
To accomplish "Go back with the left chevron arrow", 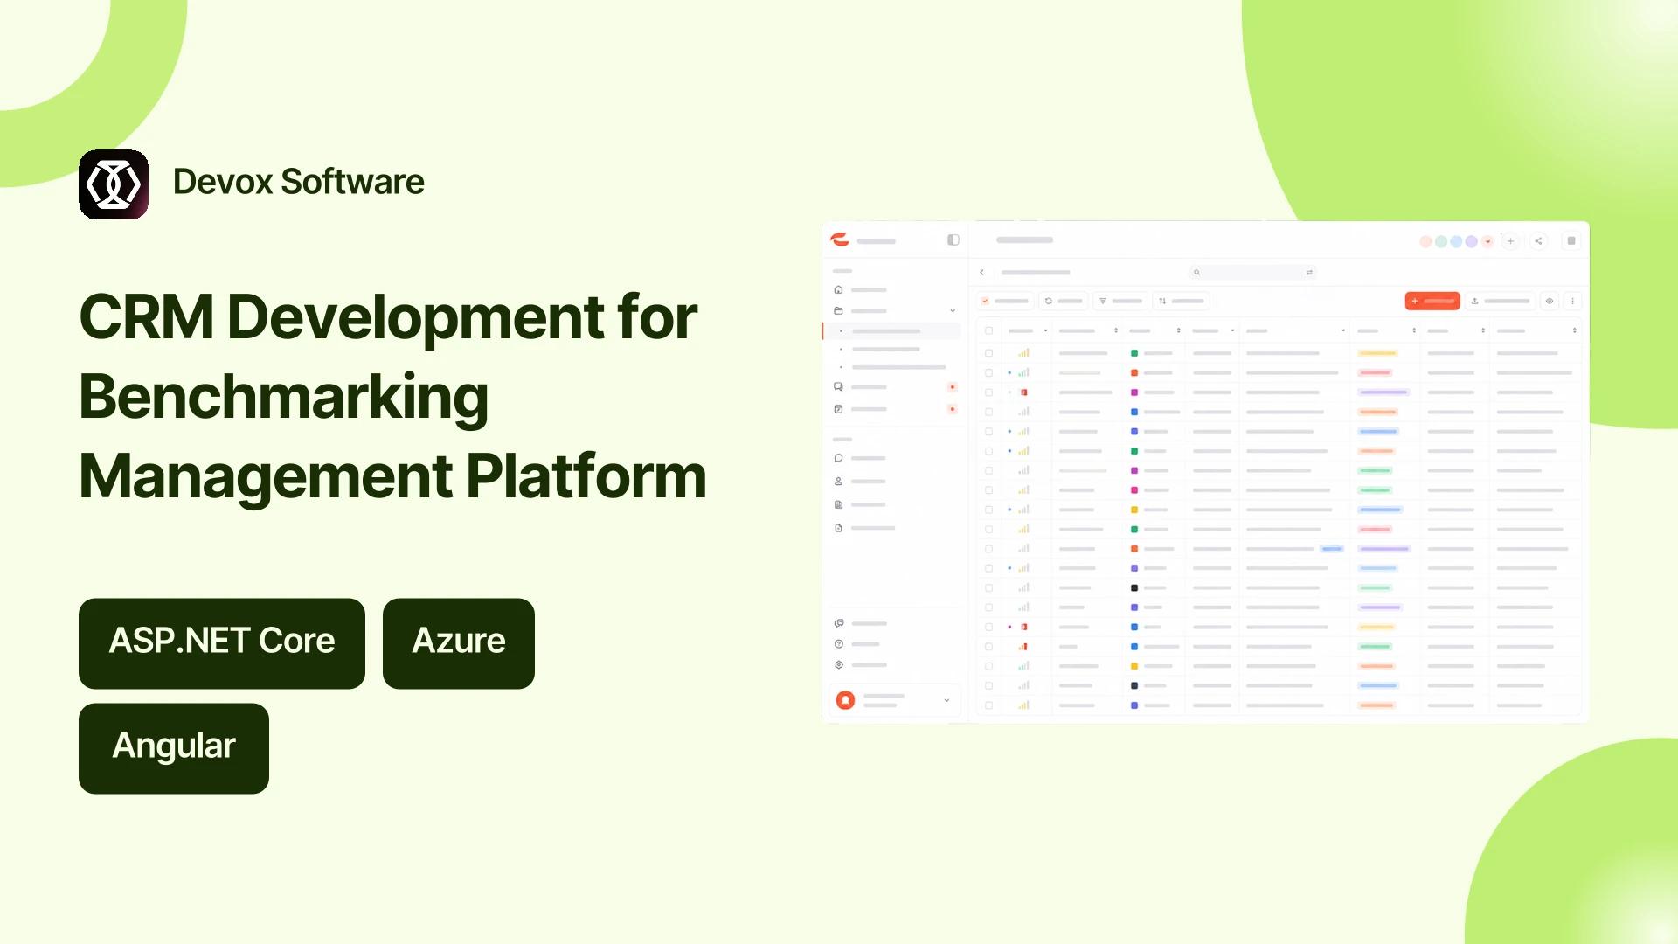I will [x=981, y=273].
